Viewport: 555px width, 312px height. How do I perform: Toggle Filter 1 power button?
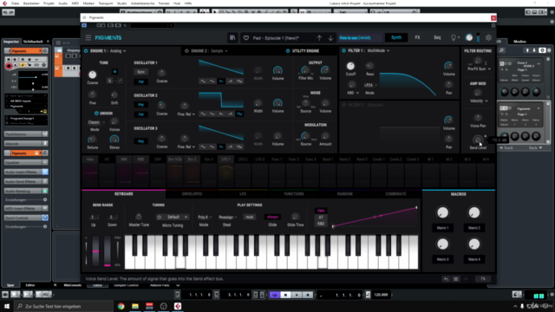click(343, 50)
